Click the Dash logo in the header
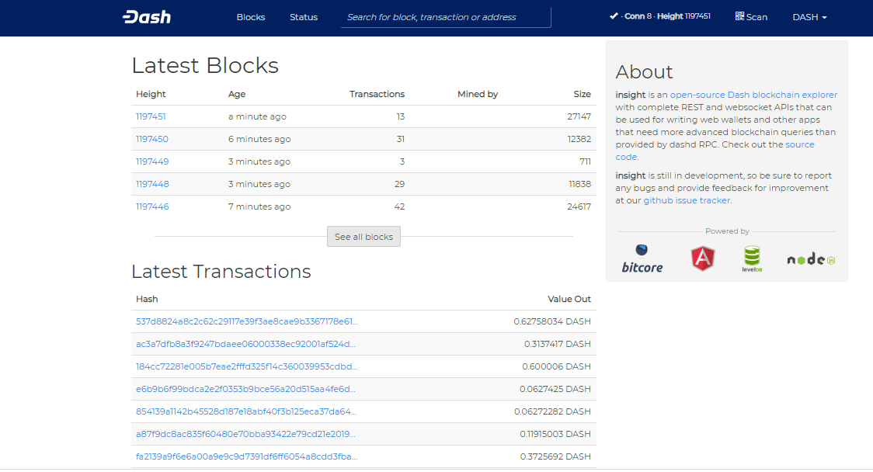Screen dimensions: 873x472 (147, 17)
